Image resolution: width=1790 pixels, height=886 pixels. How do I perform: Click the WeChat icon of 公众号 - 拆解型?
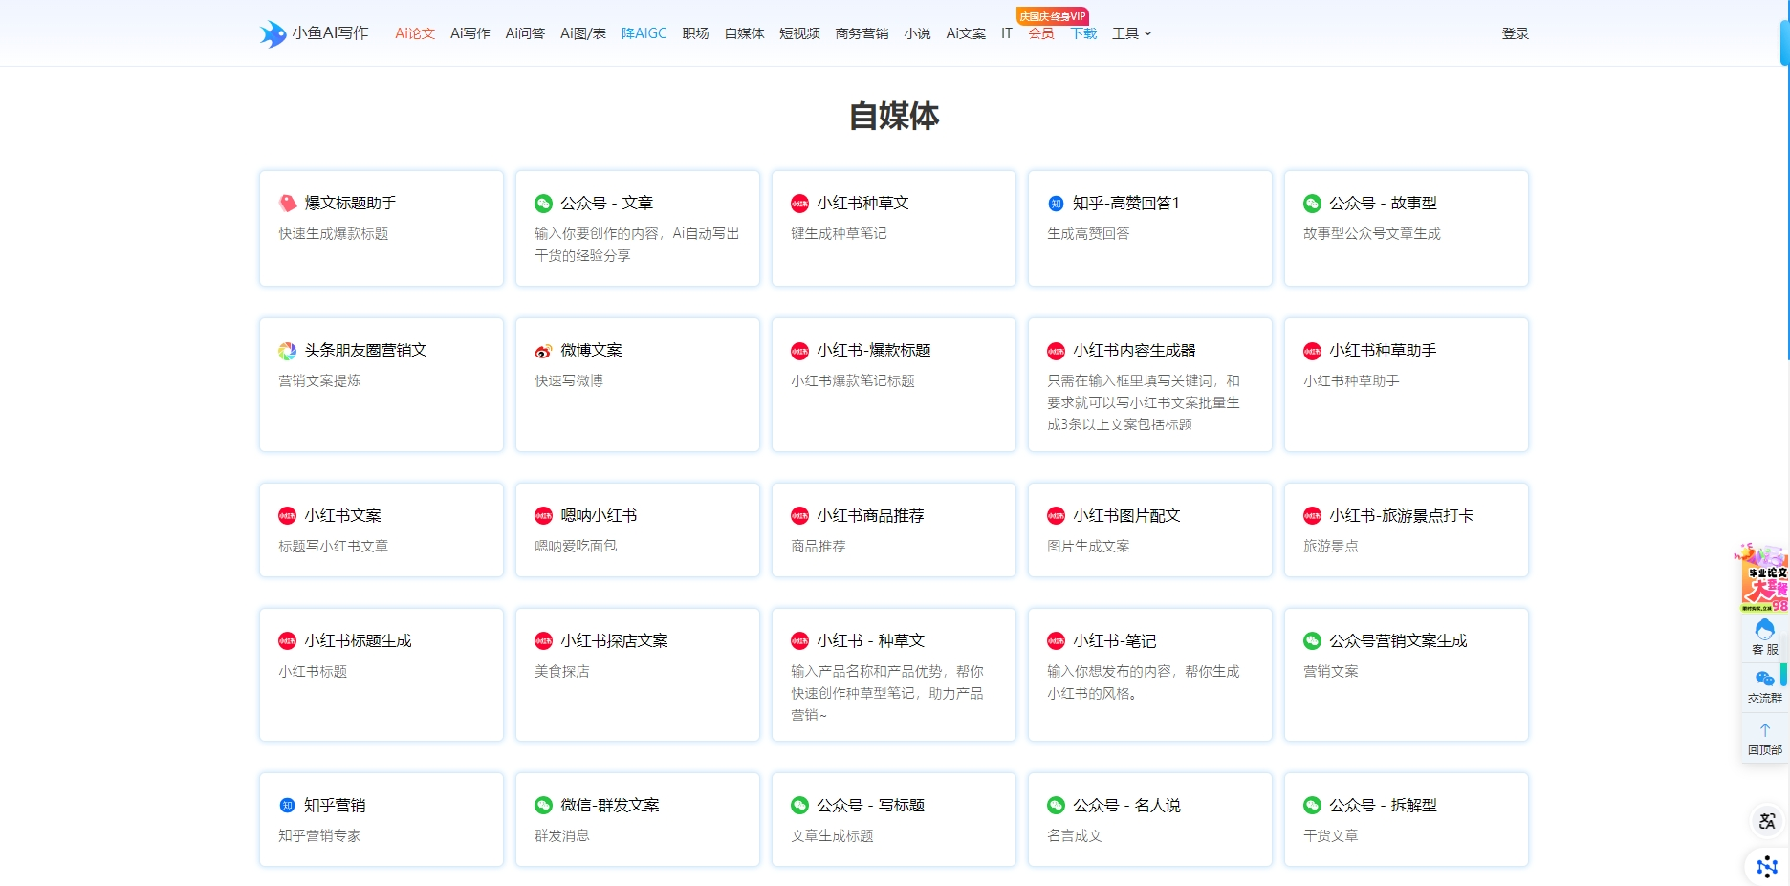click(x=1312, y=806)
